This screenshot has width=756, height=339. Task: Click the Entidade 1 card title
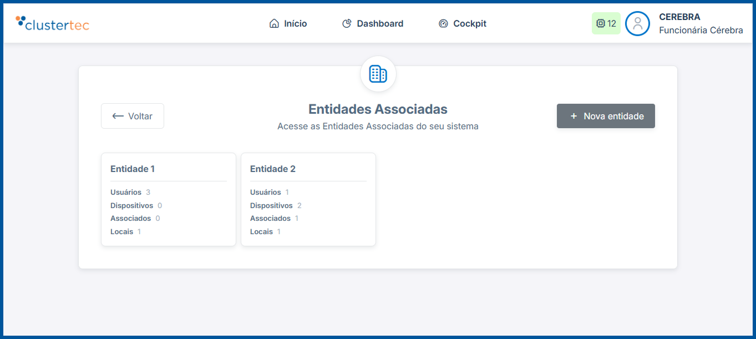(x=133, y=169)
